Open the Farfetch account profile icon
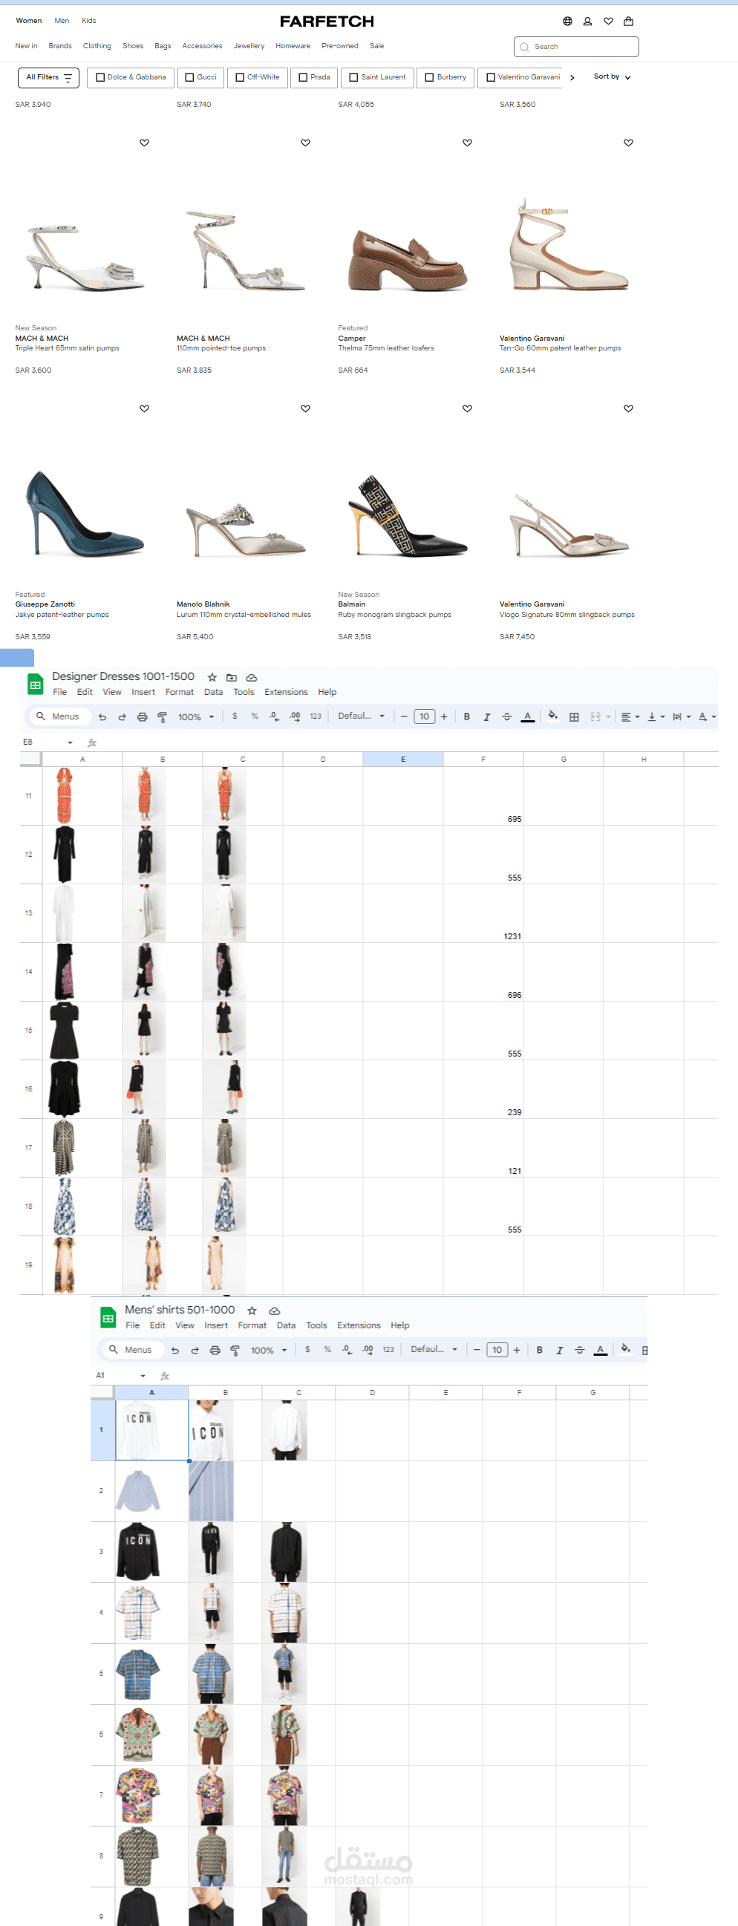The image size is (738, 1926). click(x=588, y=21)
